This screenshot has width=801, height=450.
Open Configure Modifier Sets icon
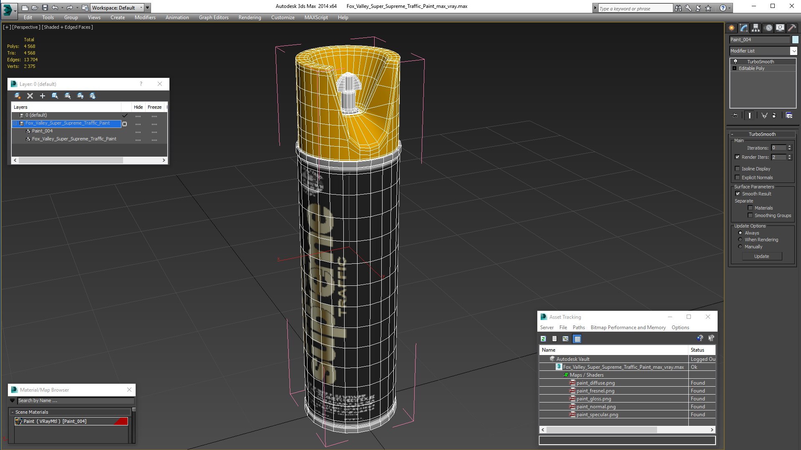tap(789, 115)
